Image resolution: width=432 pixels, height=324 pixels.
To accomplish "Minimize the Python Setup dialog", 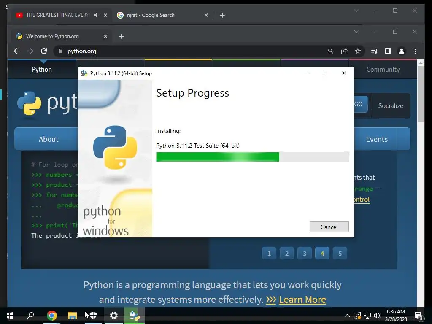I will pos(306,73).
